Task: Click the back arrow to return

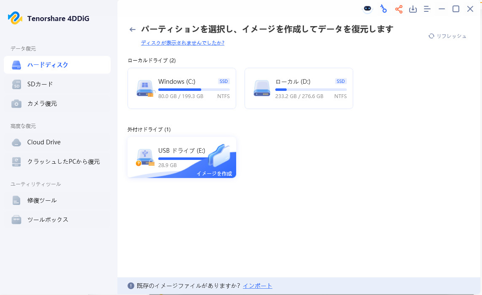Action: click(x=132, y=29)
